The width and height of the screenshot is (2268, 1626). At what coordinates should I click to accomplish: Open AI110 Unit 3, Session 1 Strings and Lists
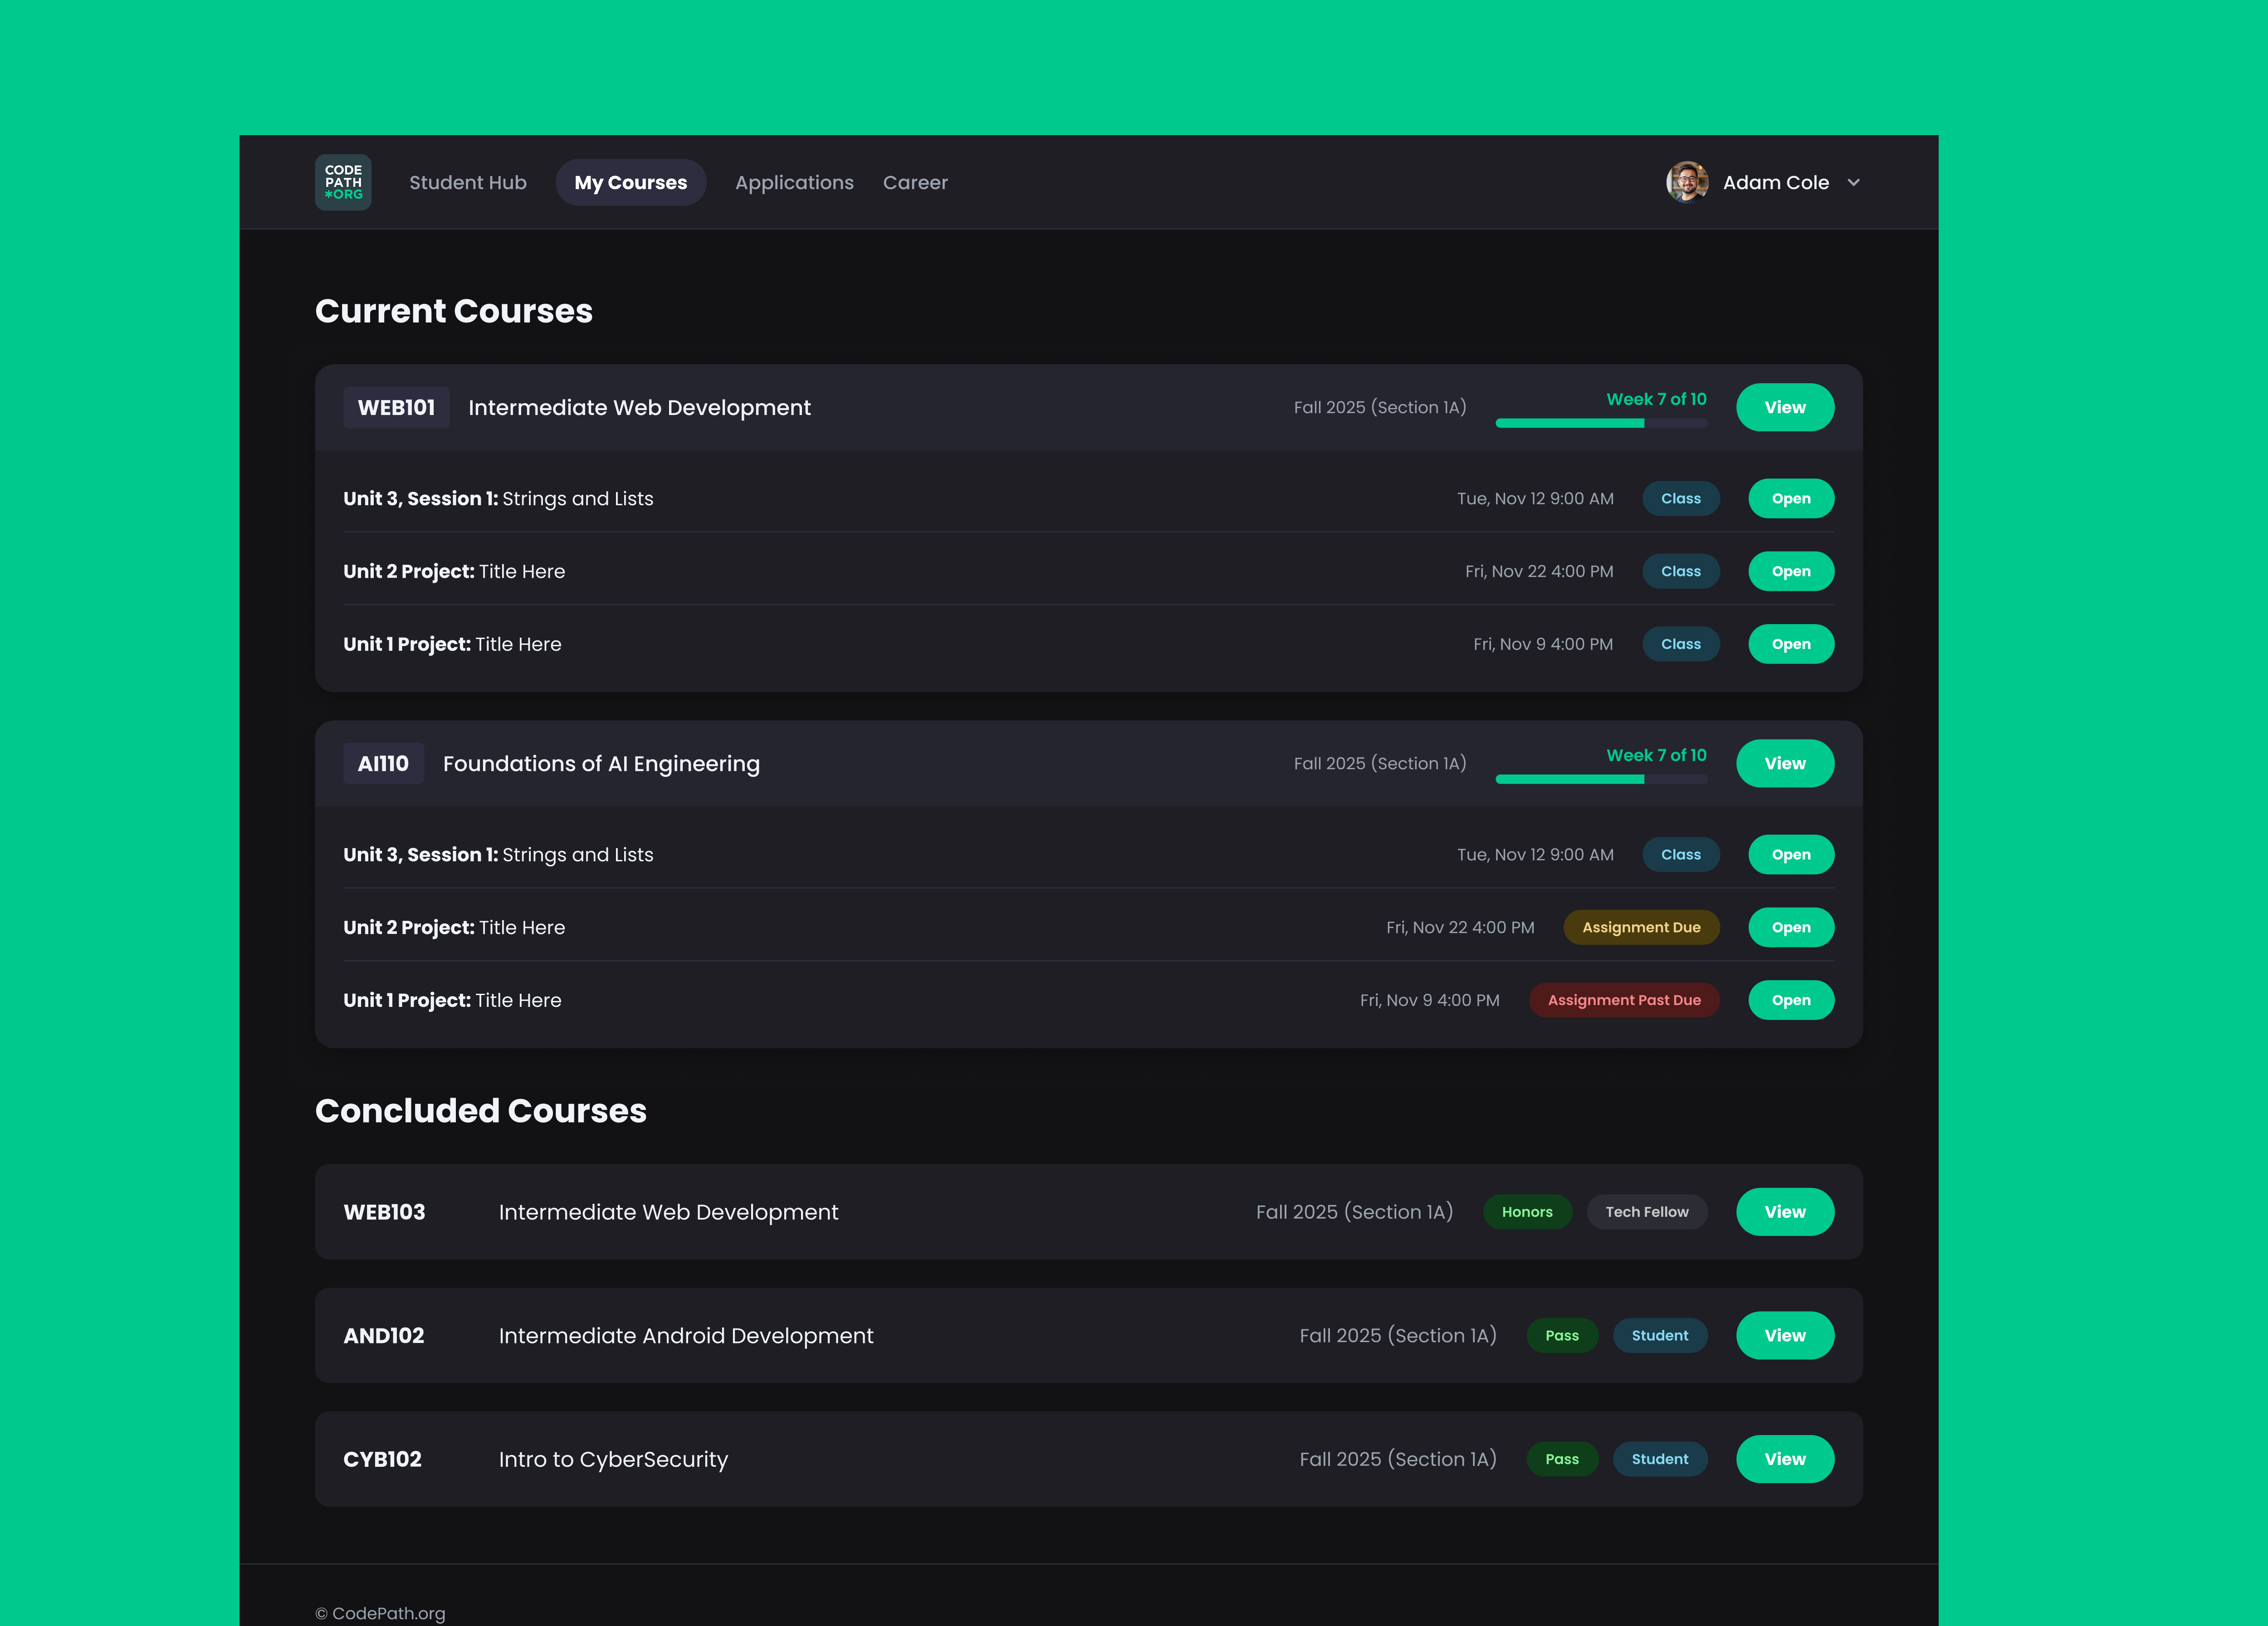[x=1791, y=855]
